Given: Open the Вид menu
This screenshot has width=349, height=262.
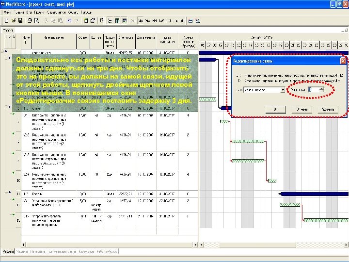Looking at the screenshot, I should 29,12.
